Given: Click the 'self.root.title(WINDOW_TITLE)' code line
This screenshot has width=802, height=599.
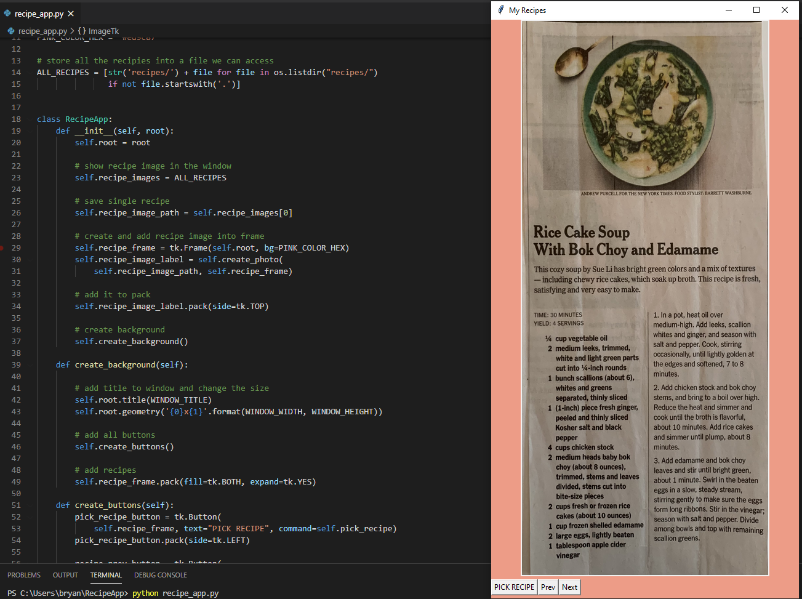Looking at the screenshot, I should pos(143,400).
